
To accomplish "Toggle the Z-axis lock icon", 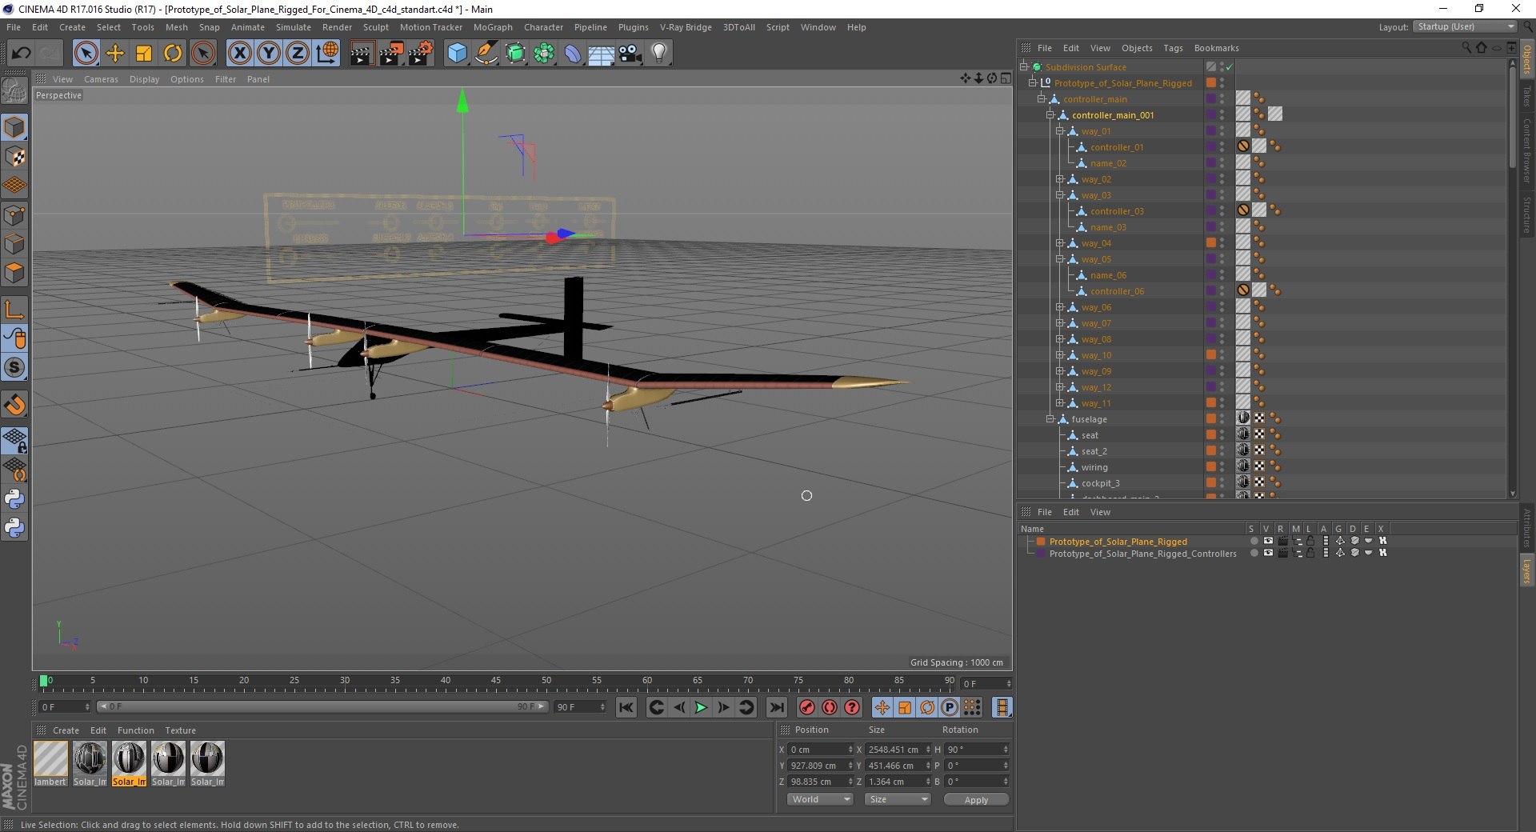I will (x=298, y=54).
